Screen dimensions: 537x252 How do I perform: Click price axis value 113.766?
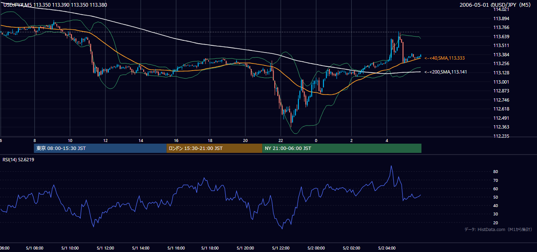502,27
